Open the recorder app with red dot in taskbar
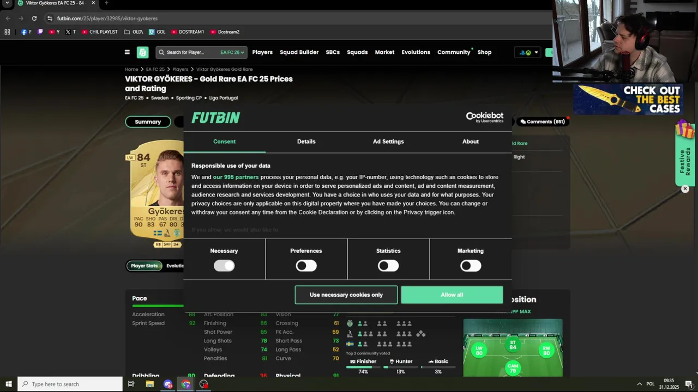Viewport: 698px width, 392px height. pyautogui.click(x=204, y=384)
